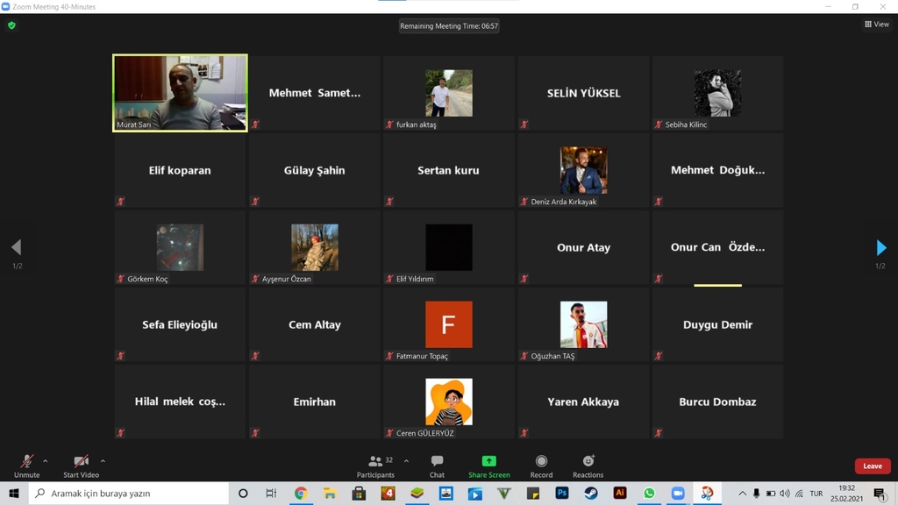Start recording the meeting
898x505 pixels.
pos(541,465)
